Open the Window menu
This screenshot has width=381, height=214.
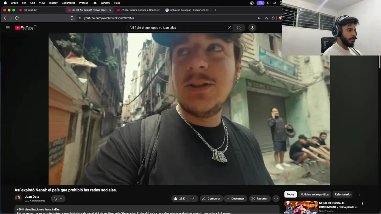pyautogui.click(x=105, y=3)
